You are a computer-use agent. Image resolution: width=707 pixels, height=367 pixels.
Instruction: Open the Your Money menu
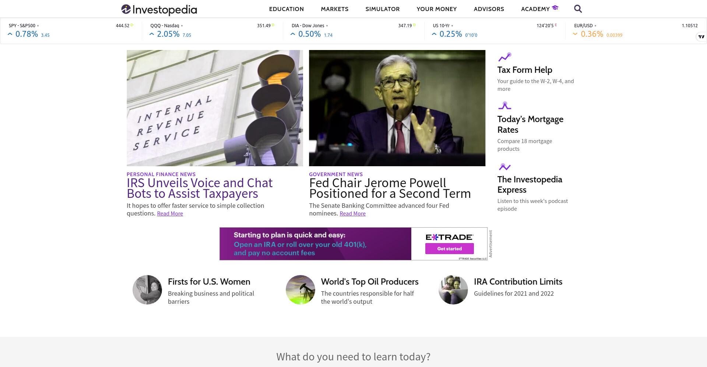pyautogui.click(x=437, y=9)
